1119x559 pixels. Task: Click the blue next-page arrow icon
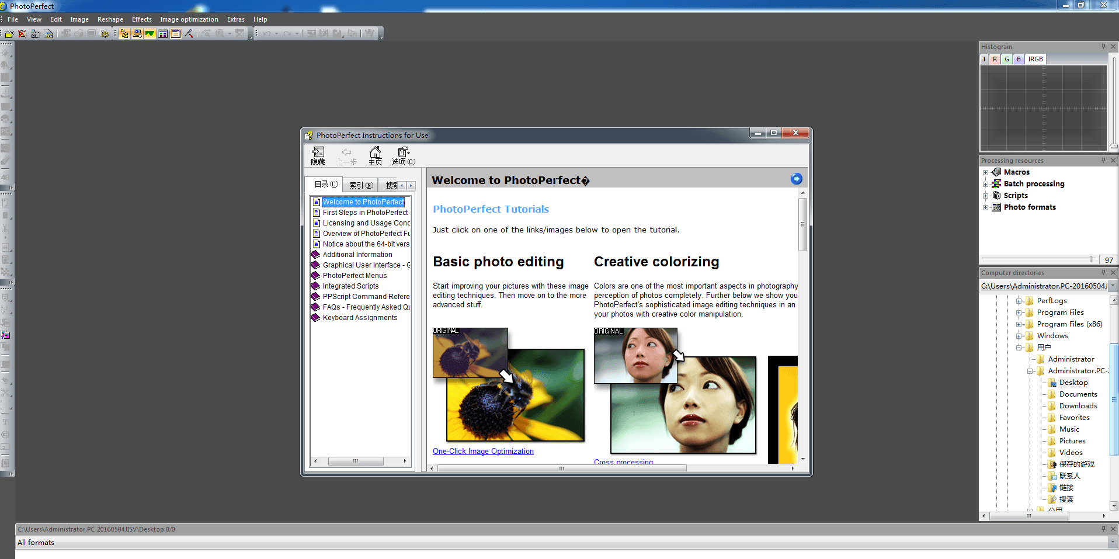[x=796, y=179]
